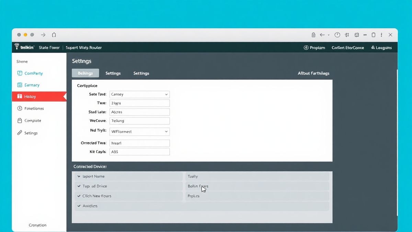Viewport: 412px width, 232px height.
Task: Click the Conrected Device: heading
Action: pyautogui.click(x=90, y=166)
